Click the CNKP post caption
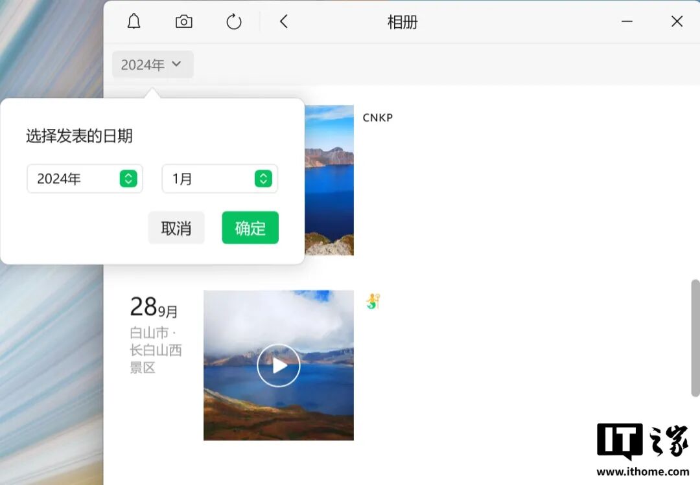The height and width of the screenshot is (485, 700). [377, 118]
